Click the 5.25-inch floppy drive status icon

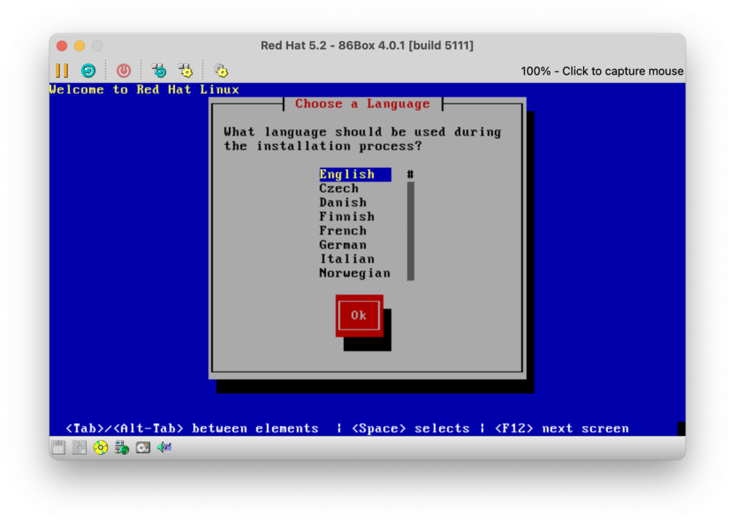79,448
